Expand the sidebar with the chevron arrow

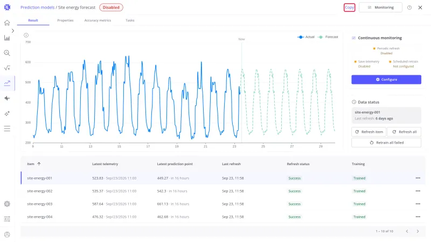pos(12,31)
